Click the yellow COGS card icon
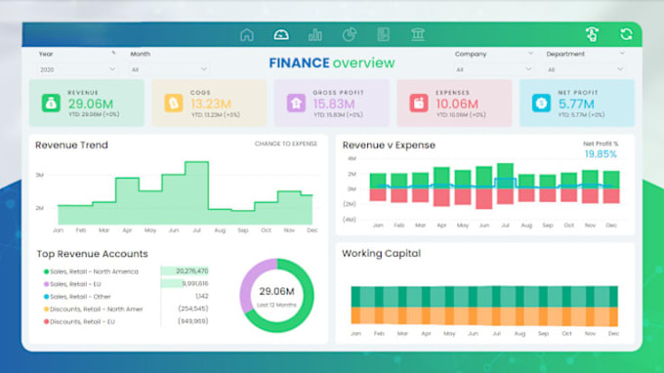The image size is (664, 373). point(173,103)
